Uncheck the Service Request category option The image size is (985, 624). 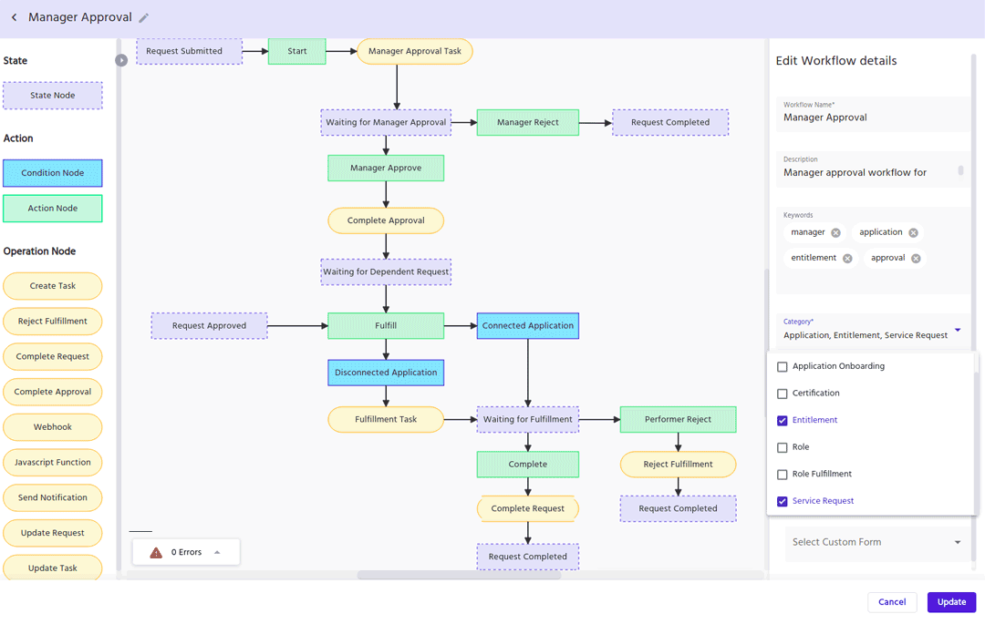pos(782,502)
